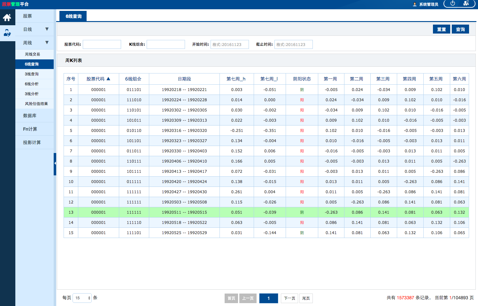Click the 查询 button
This screenshot has height=306, width=478.
click(x=460, y=29)
